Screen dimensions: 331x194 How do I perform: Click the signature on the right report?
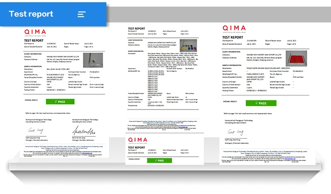pos(235,132)
